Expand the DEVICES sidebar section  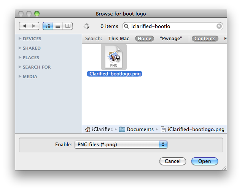[x=20, y=39]
